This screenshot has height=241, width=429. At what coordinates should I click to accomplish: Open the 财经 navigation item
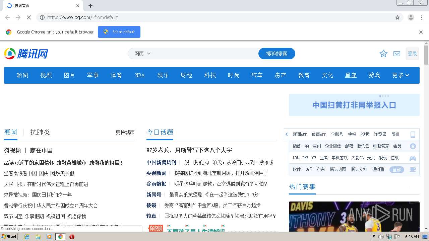[187, 75]
